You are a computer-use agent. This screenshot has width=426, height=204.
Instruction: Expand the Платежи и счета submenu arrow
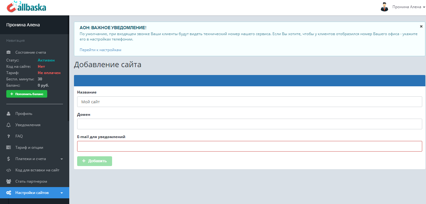click(62, 159)
